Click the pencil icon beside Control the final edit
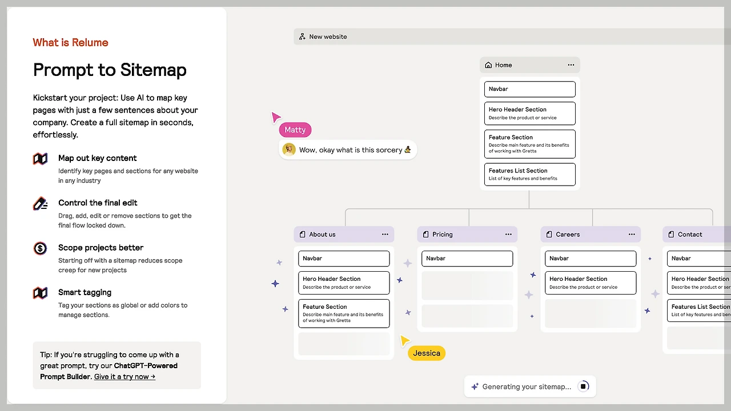Screen dimensions: 731x411 (40, 203)
